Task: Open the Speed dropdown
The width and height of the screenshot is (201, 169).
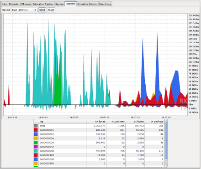Action: pos(24,10)
